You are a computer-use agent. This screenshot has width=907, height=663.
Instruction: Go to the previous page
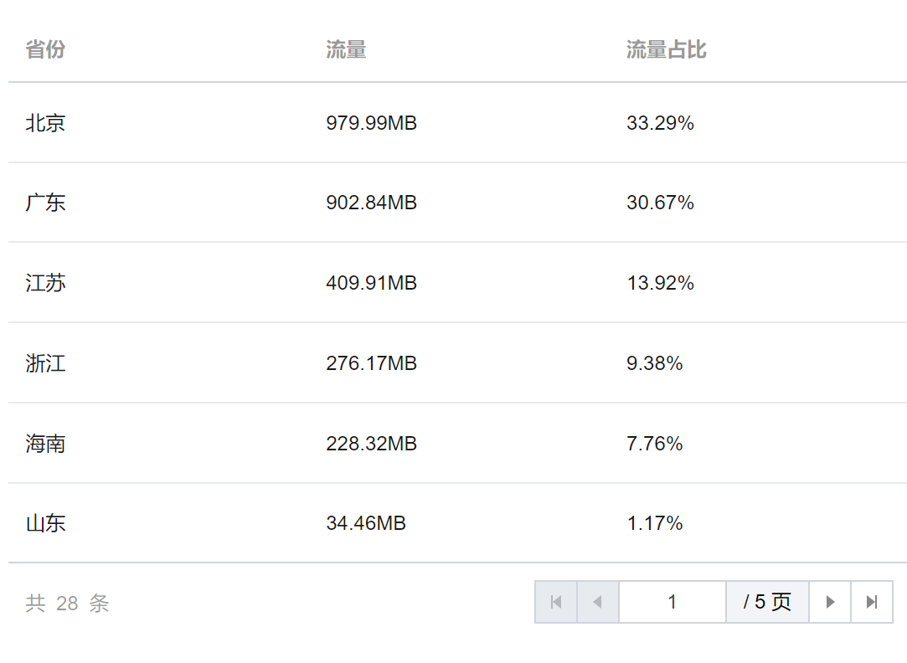point(598,602)
